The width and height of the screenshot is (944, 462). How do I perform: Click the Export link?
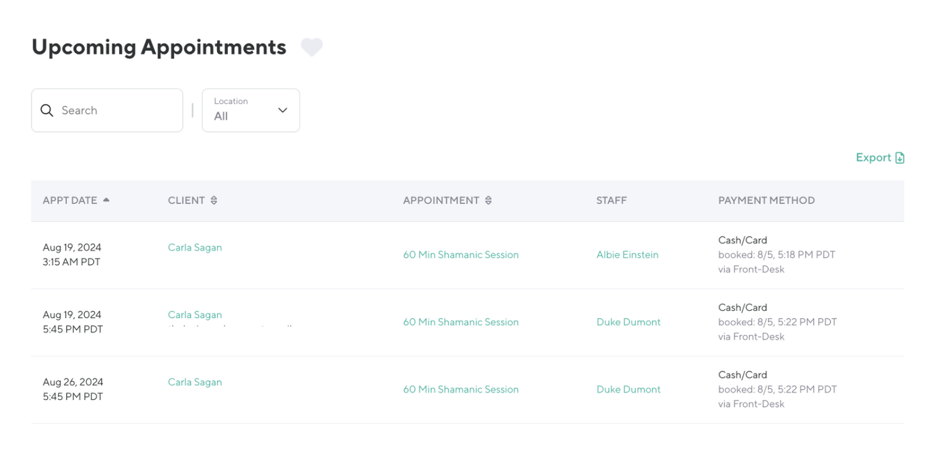pos(873,158)
